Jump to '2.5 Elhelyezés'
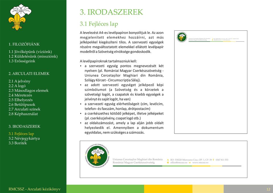Viewport: 273px width, 193px height. [20, 100]
